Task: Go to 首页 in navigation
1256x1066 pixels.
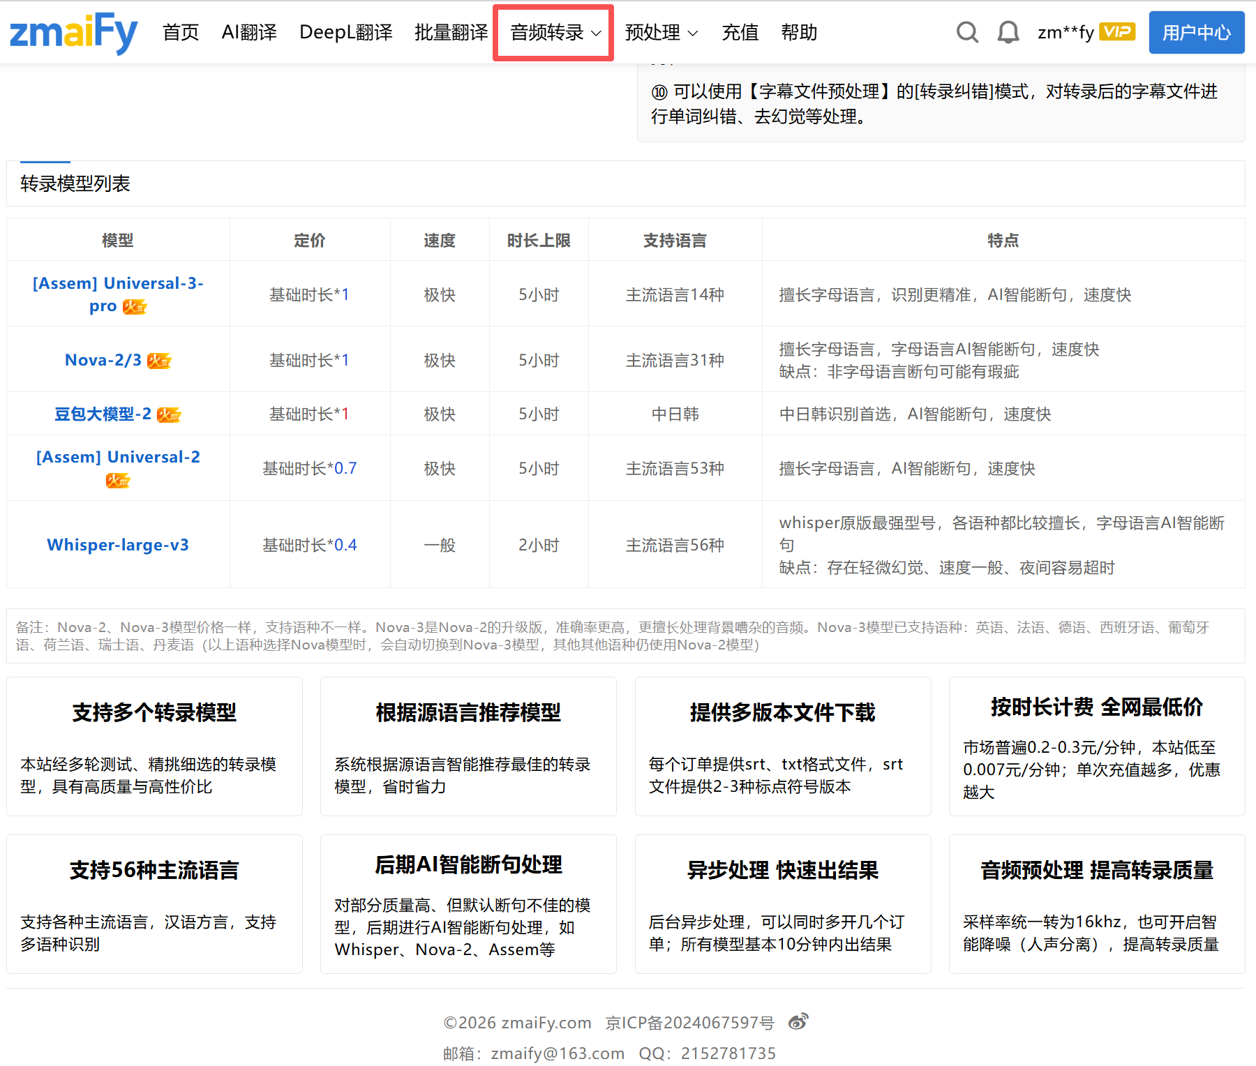Action: point(181,33)
